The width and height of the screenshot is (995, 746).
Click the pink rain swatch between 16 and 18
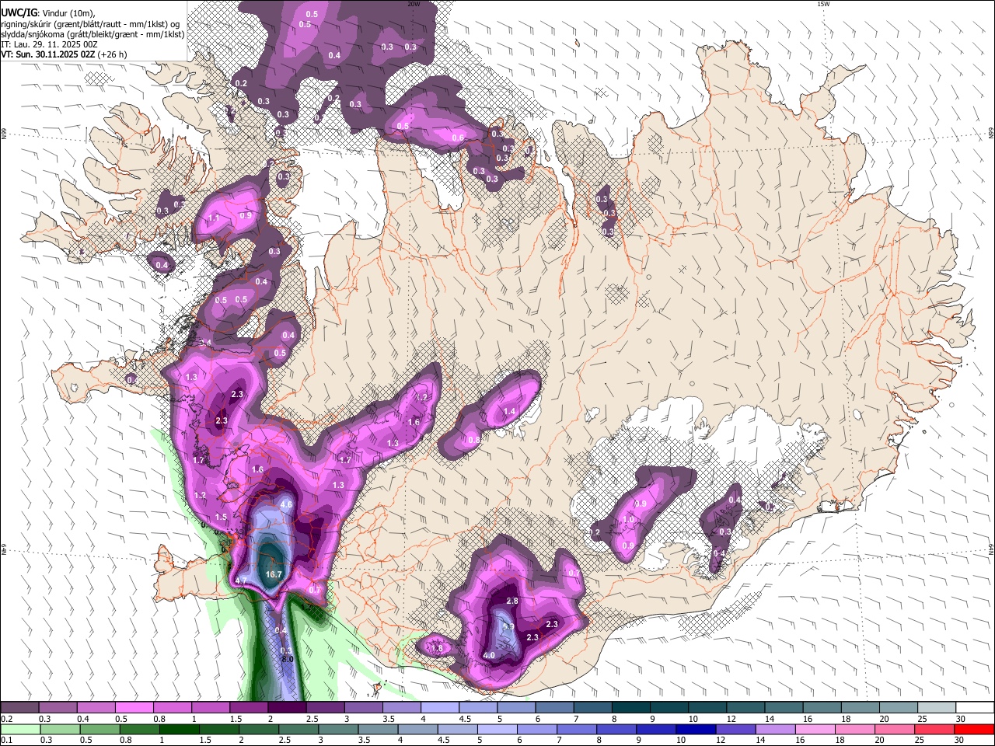pos(815,729)
